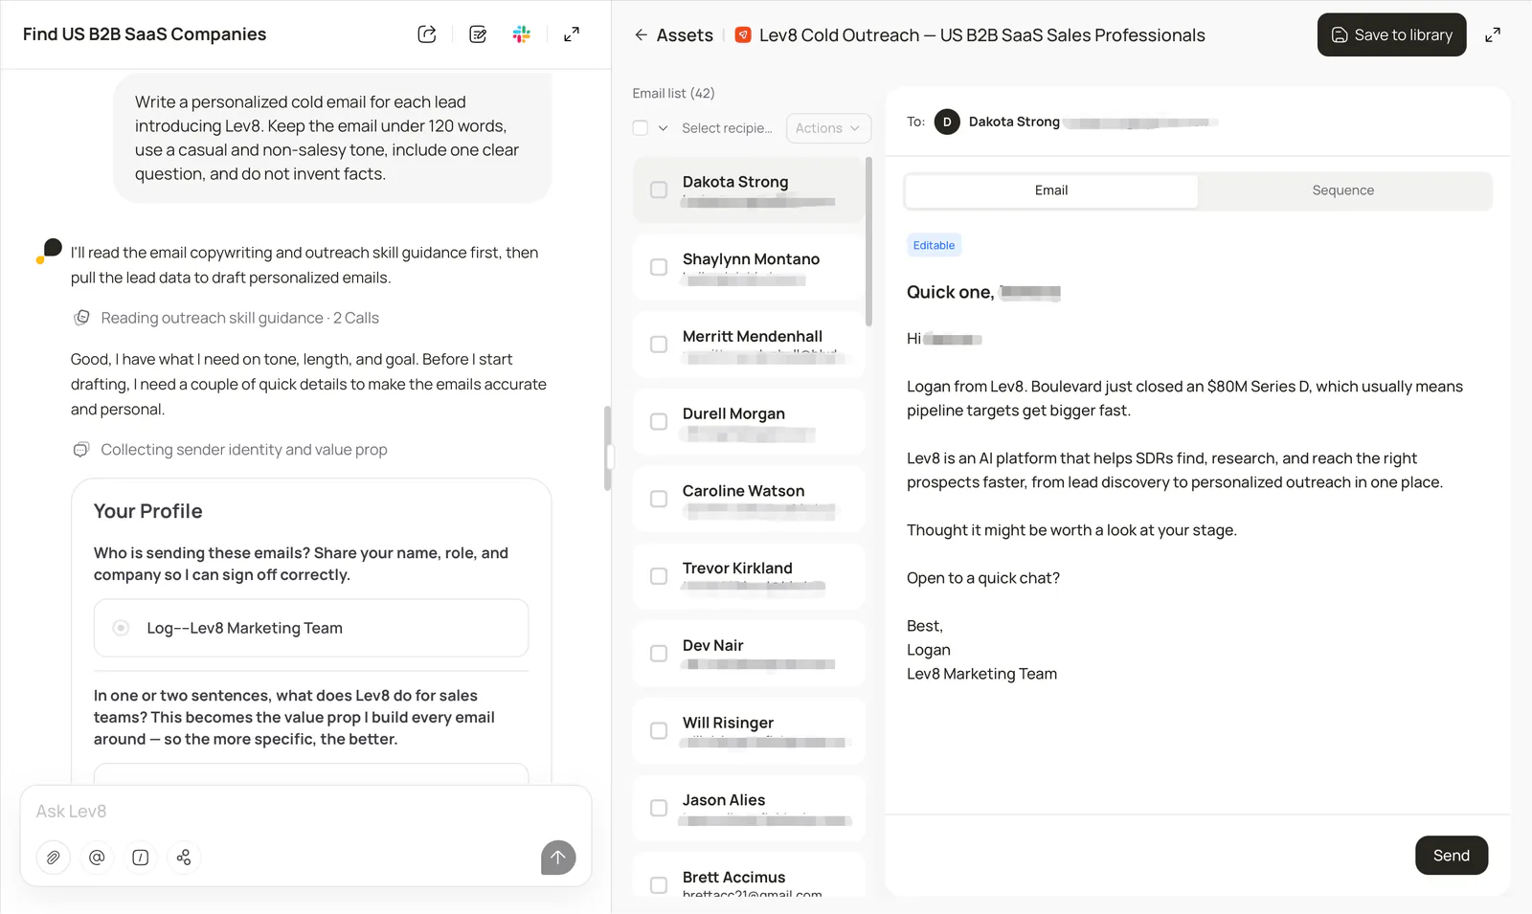Check the Shaylynn Montano recipient checkbox
The width and height of the screenshot is (1532, 914).
click(659, 267)
